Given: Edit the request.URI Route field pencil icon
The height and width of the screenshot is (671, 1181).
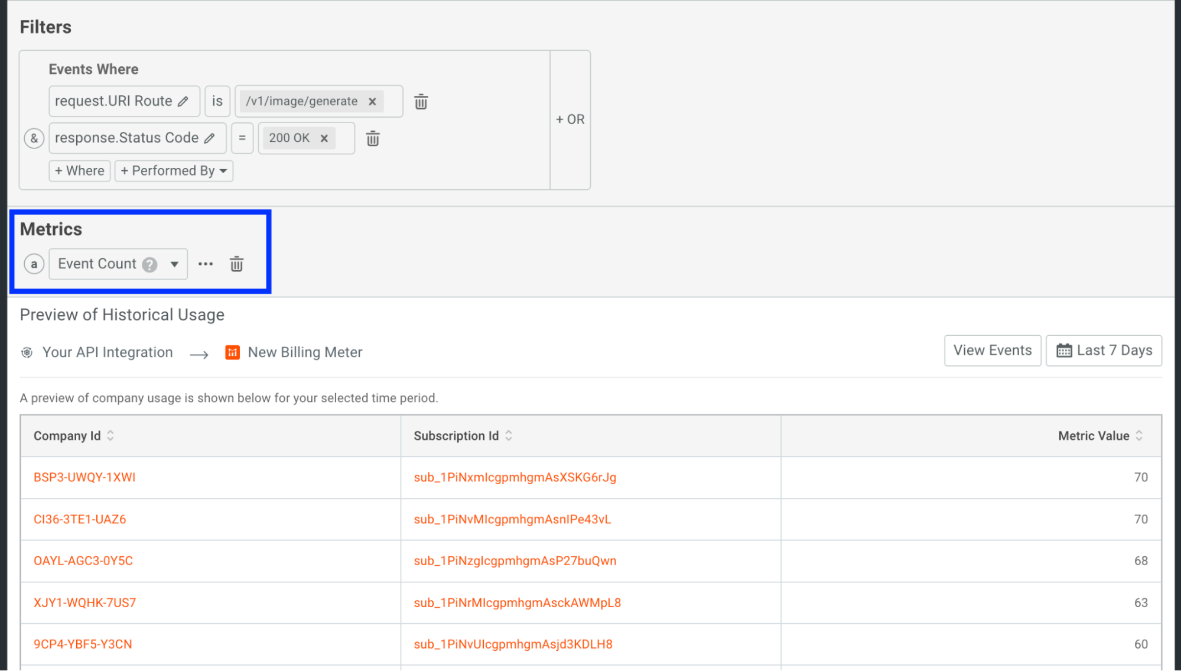Looking at the screenshot, I should pyautogui.click(x=183, y=101).
